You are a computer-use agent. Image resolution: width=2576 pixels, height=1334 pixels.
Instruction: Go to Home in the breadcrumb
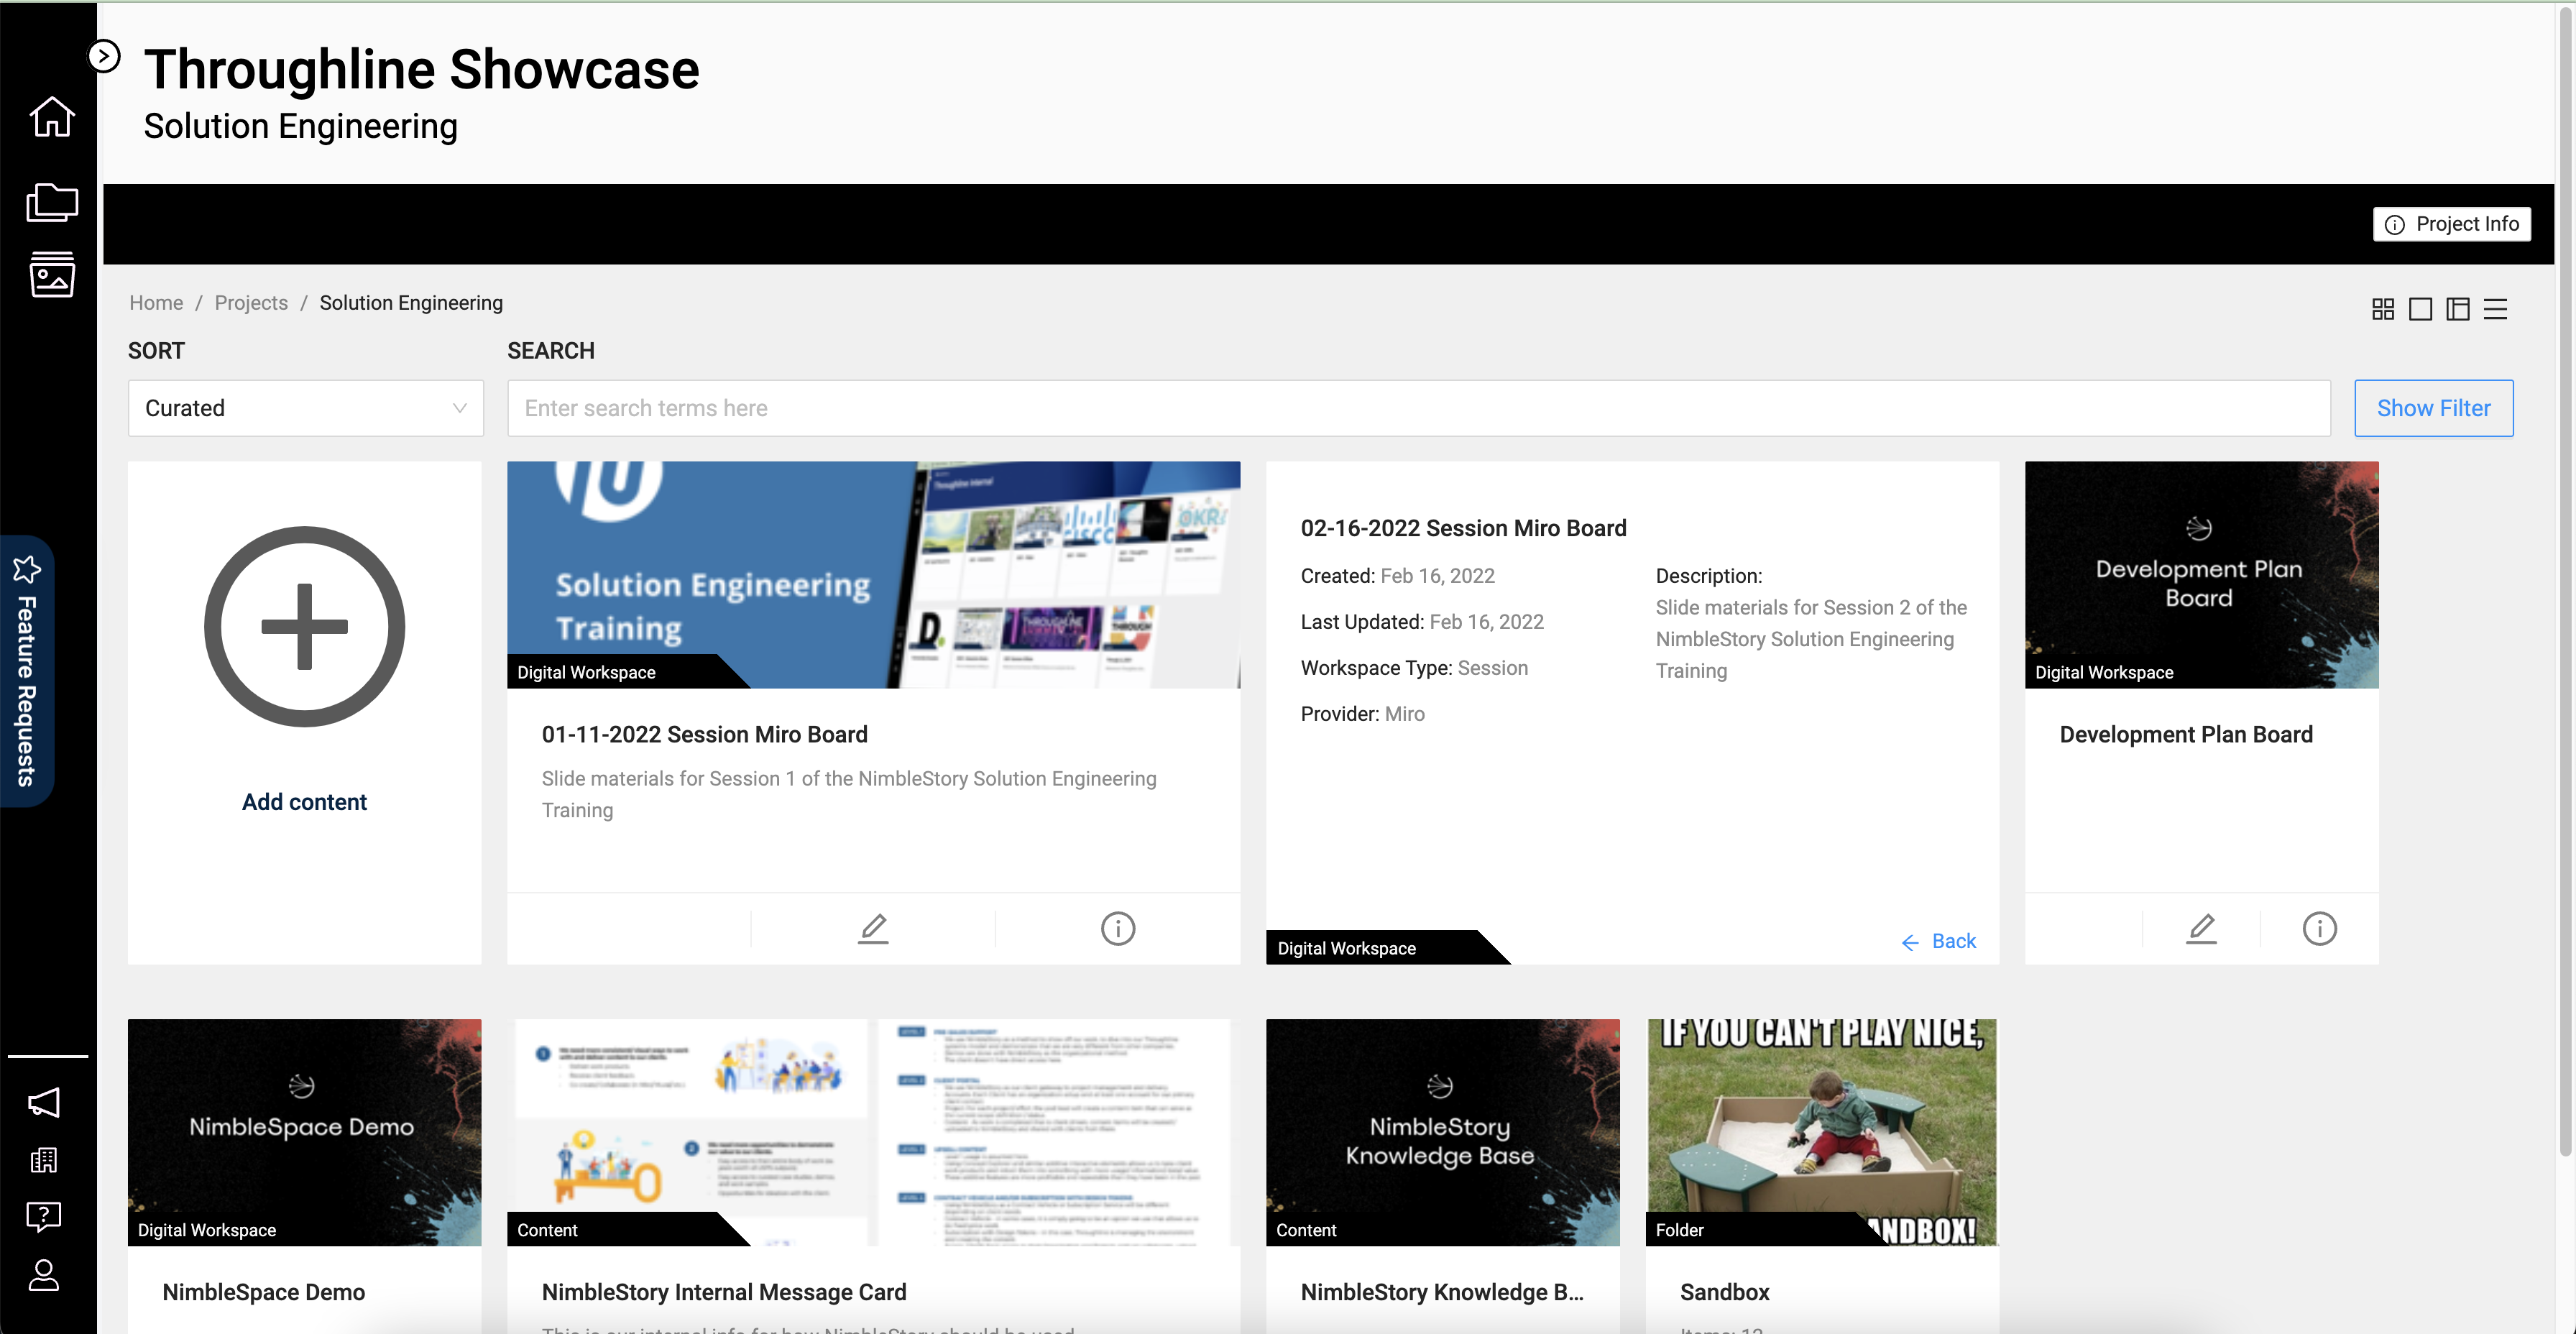tap(156, 303)
